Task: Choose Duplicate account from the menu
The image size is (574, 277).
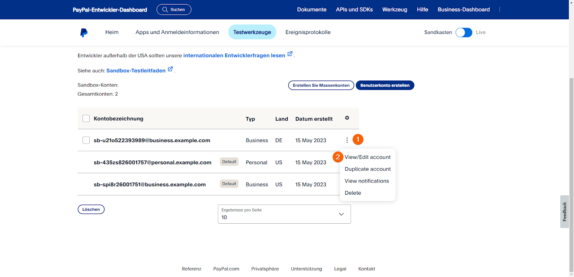Action: [x=368, y=169]
